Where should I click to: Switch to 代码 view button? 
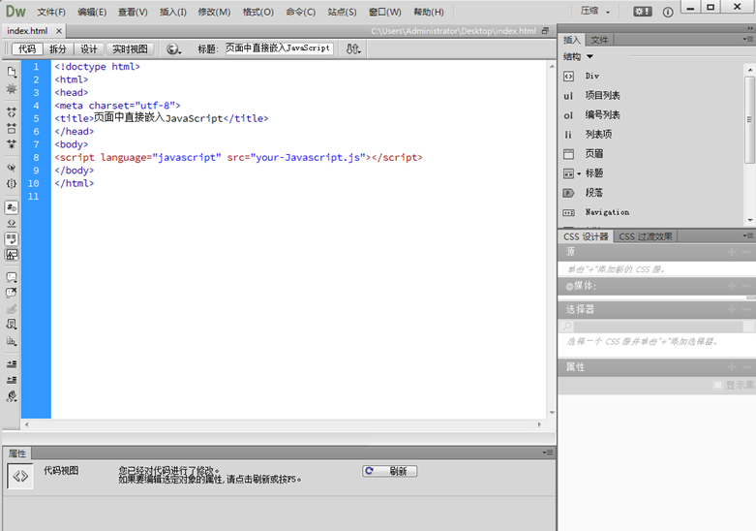27,48
